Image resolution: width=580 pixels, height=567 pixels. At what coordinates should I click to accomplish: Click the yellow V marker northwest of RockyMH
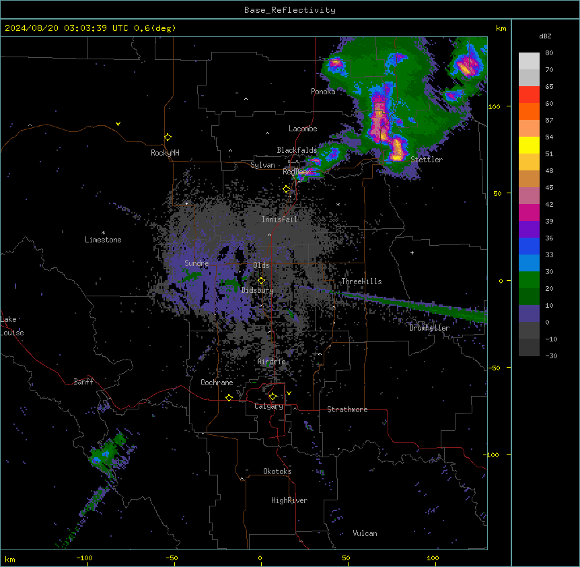(118, 124)
